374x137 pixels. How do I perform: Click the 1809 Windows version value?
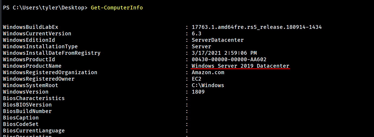tap(198, 92)
